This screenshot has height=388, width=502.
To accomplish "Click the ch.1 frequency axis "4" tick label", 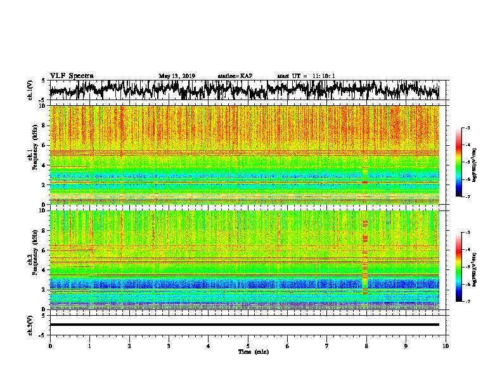I will click(x=44, y=165).
